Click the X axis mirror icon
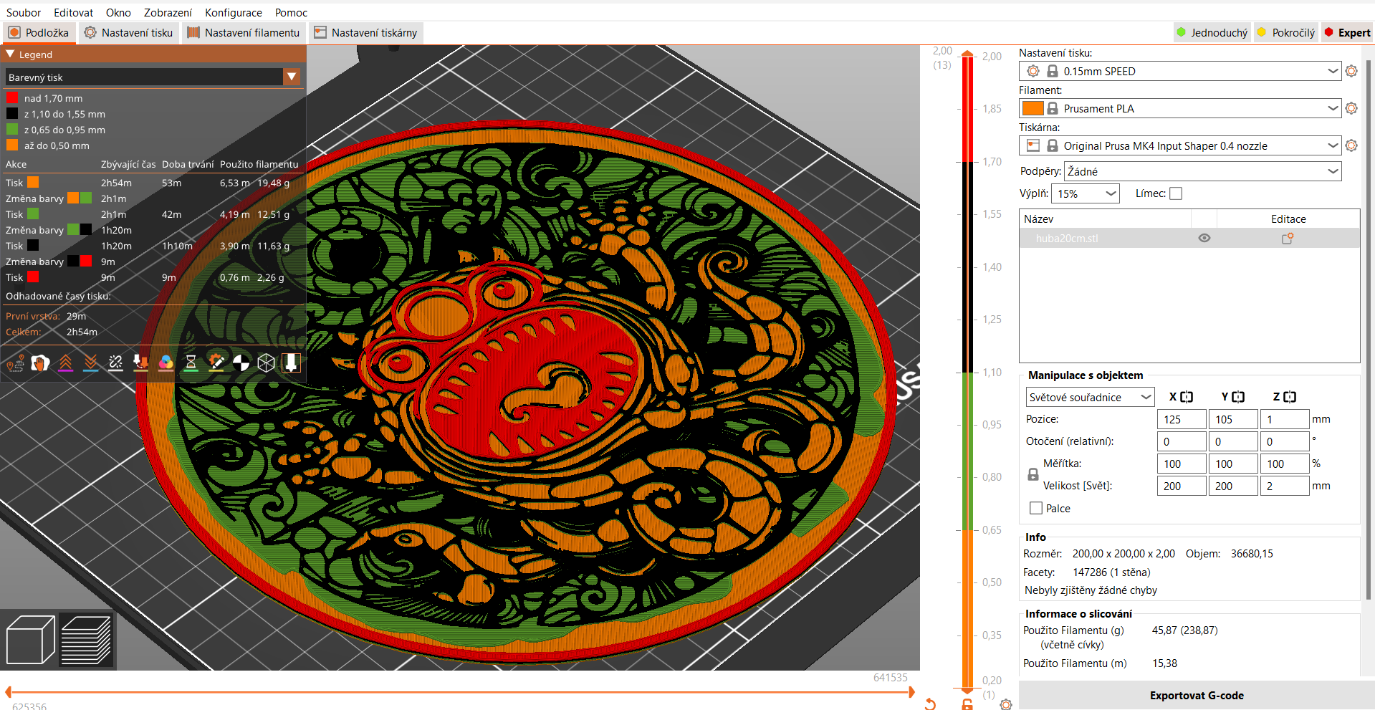Screen dimensions: 1375x710 click(x=1187, y=397)
